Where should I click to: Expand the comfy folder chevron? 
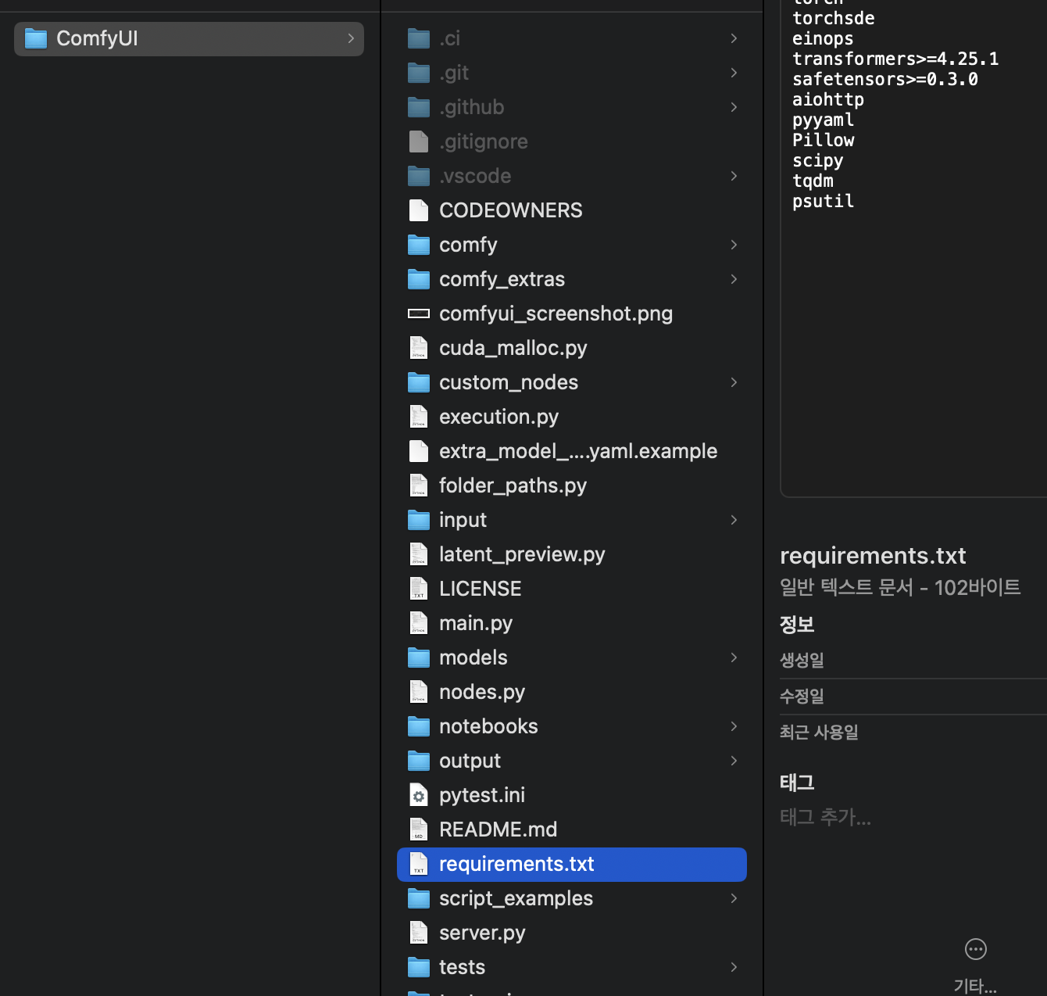734,245
